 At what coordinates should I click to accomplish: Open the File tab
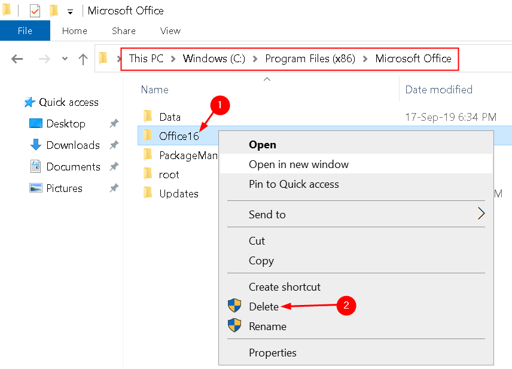[x=25, y=31]
